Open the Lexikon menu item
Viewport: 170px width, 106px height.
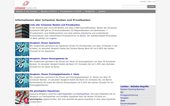coord(102,11)
